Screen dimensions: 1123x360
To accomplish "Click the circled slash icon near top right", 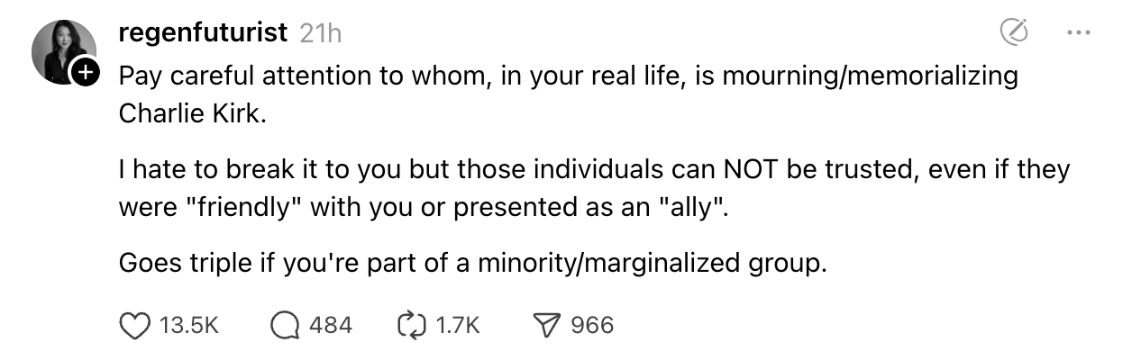I will (x=1015, y=33).
